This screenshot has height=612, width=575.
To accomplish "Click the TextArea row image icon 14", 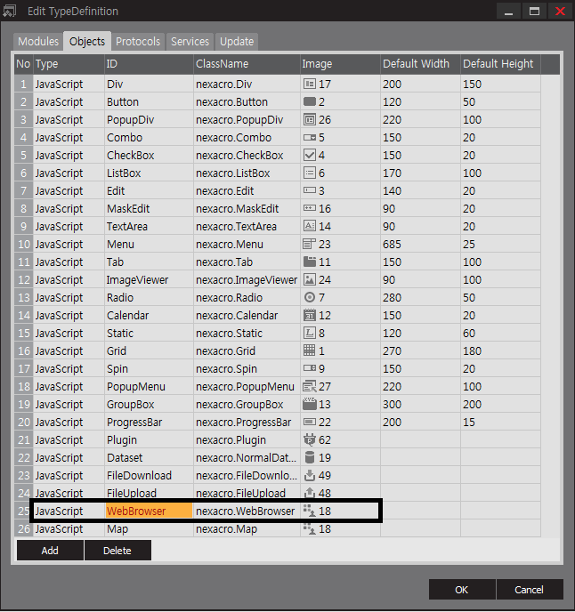I will click(310, 226).
